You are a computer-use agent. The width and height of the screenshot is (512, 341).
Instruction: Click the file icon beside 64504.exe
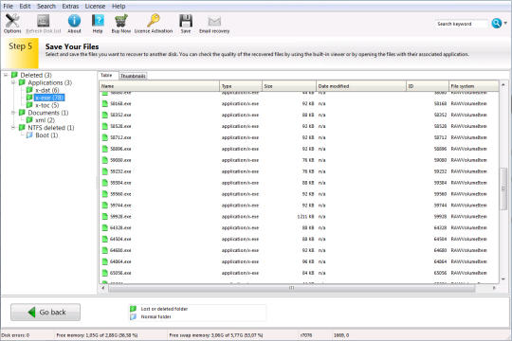click(x=105, y=240)
